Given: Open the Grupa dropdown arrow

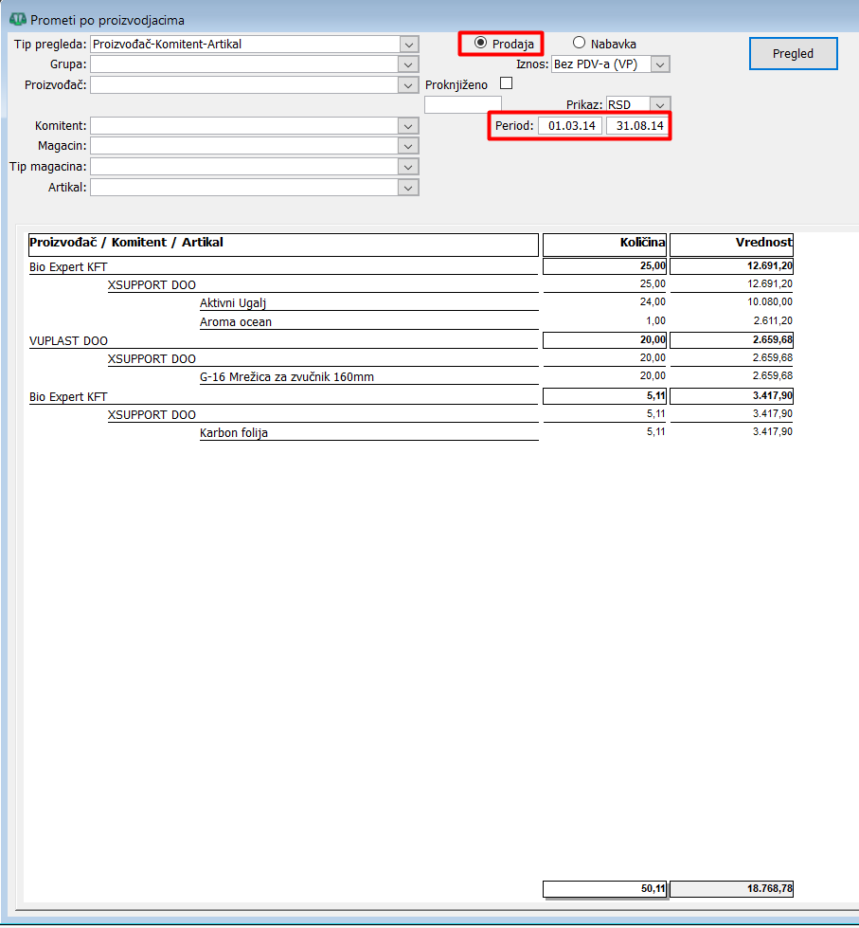Looking at the screenshot, I should tap(408, 64).
